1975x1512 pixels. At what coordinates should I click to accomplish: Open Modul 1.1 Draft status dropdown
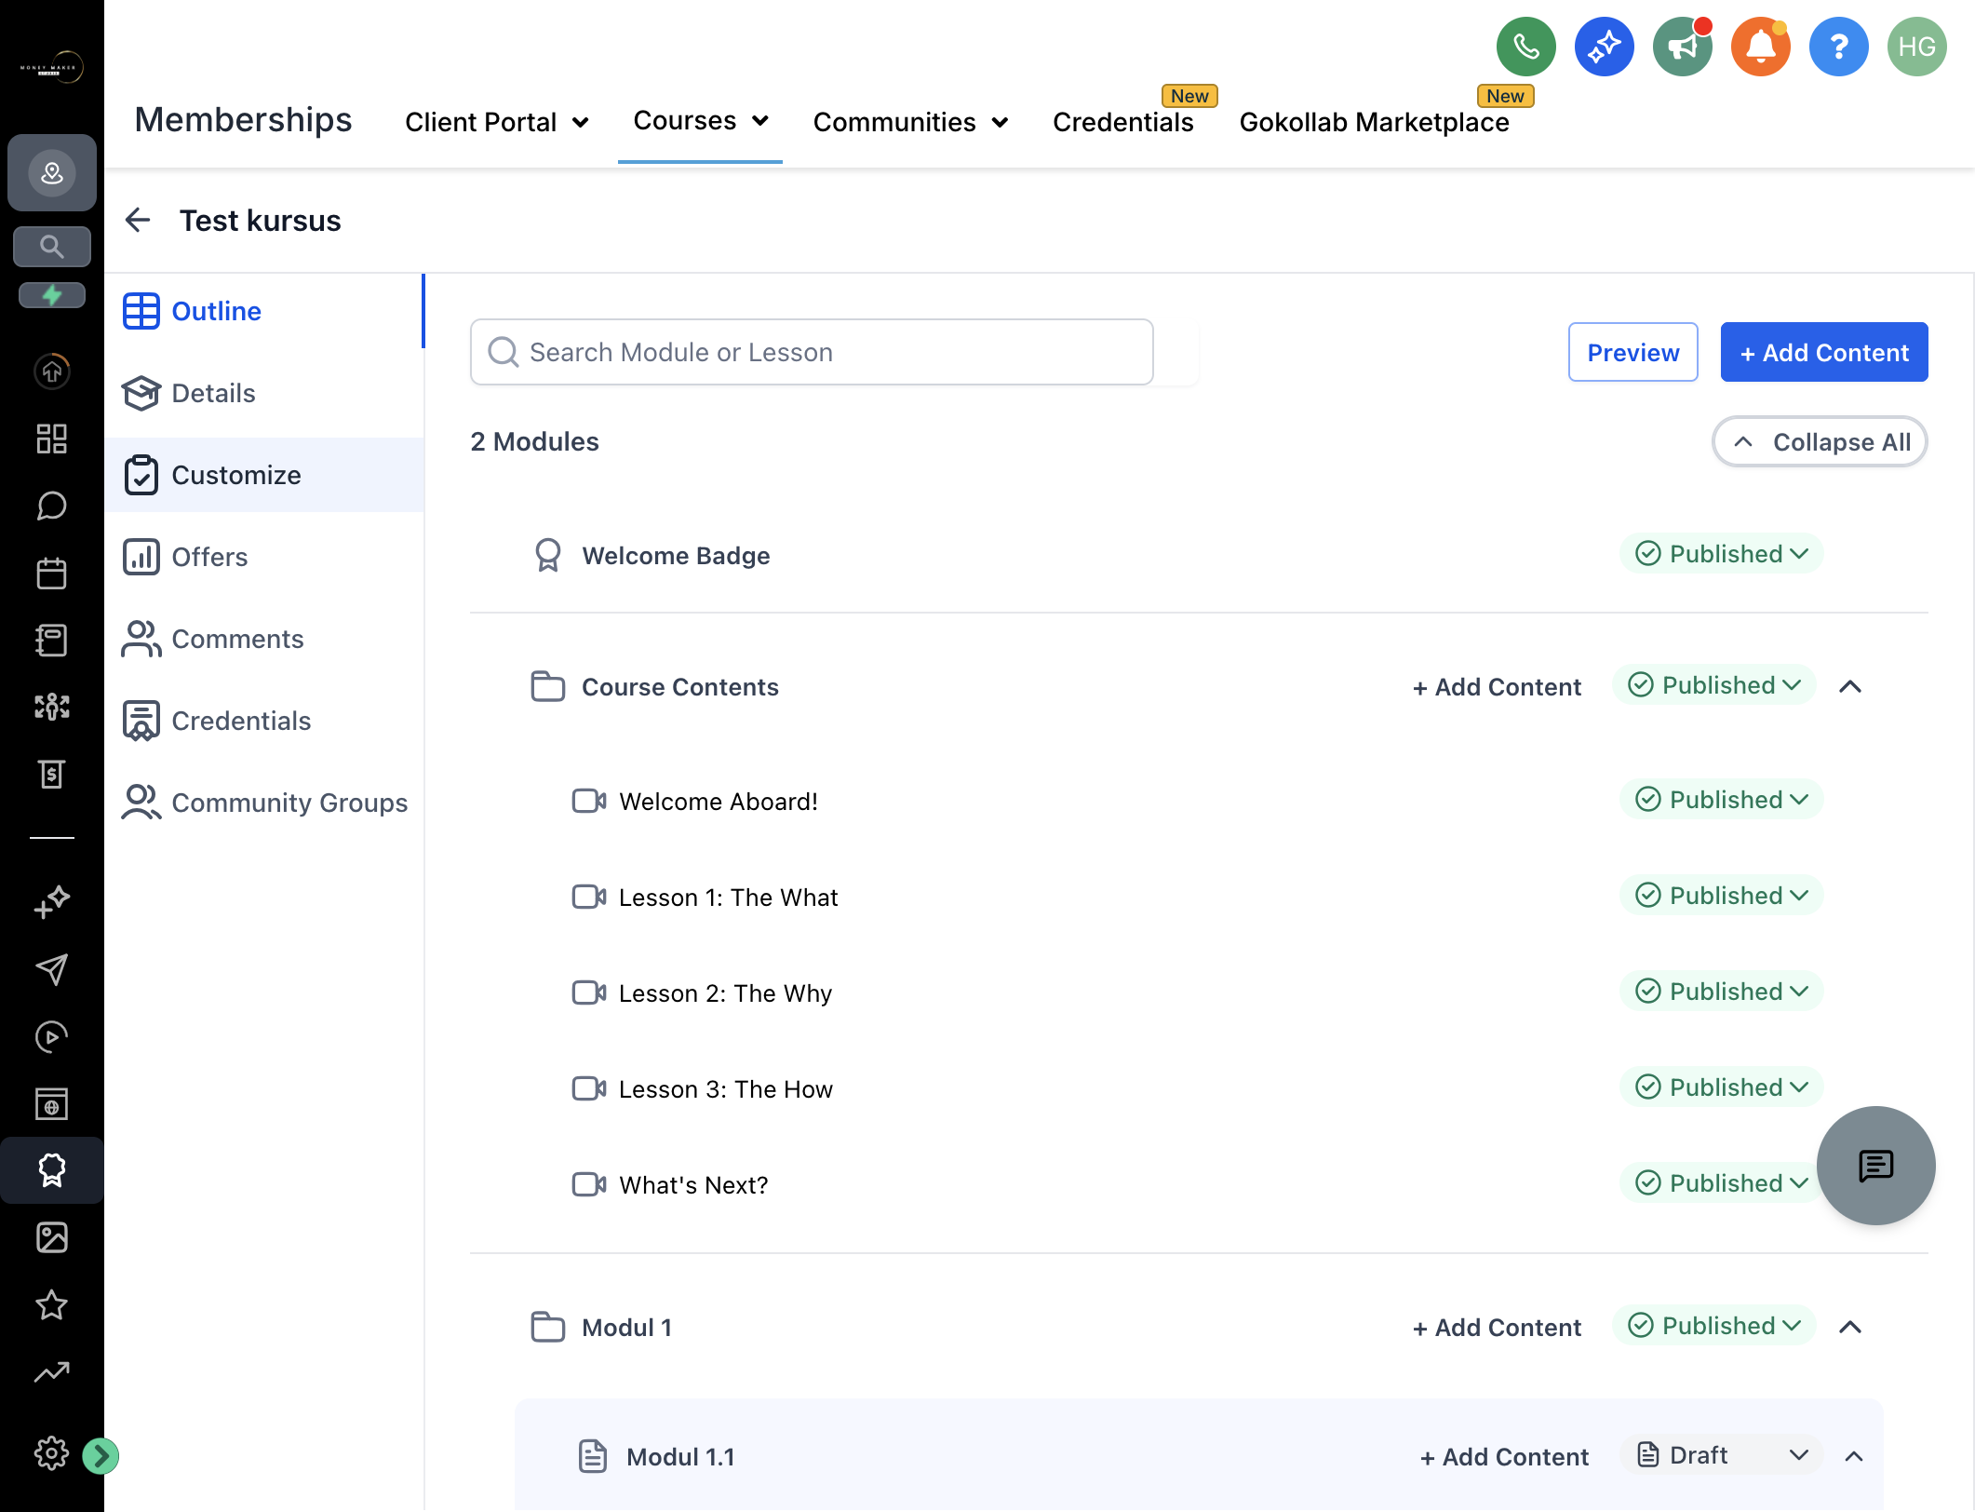coord(1721,1455)
